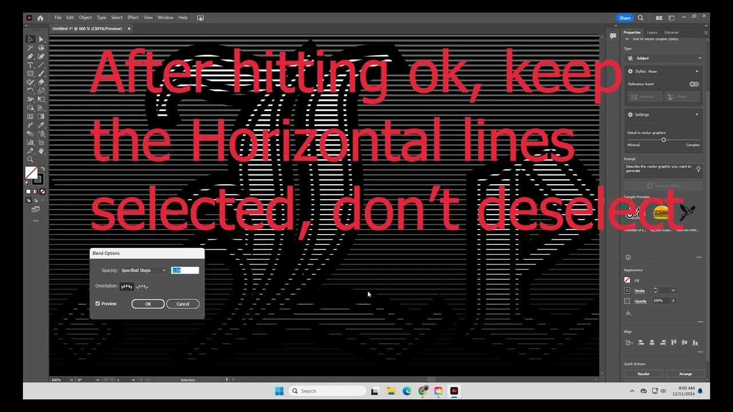Uncheck the Preview checkbox
The image size is (733, 412).
tap(98, 304)
